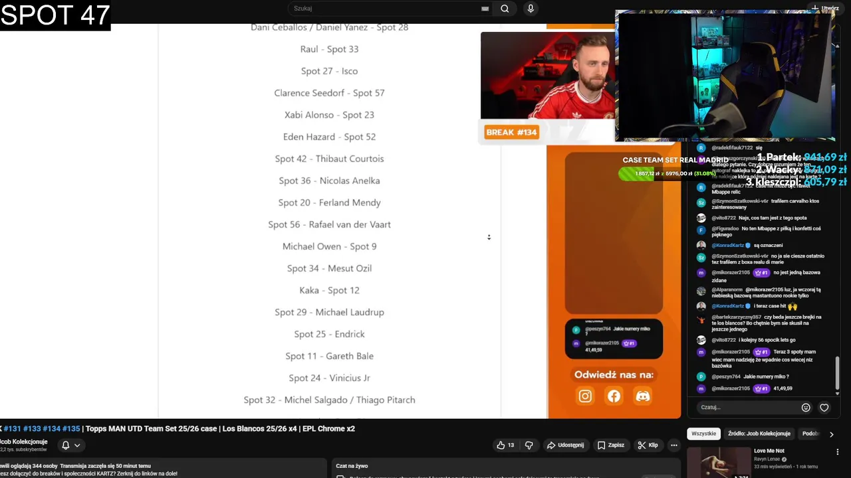Share the stream via Udostępnij button
The width and height of the screenshot is (851, 478).
565,445
